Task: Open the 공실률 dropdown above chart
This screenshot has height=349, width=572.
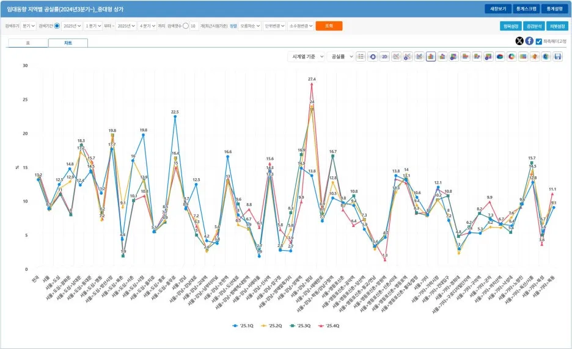Action: pos(340,57)
